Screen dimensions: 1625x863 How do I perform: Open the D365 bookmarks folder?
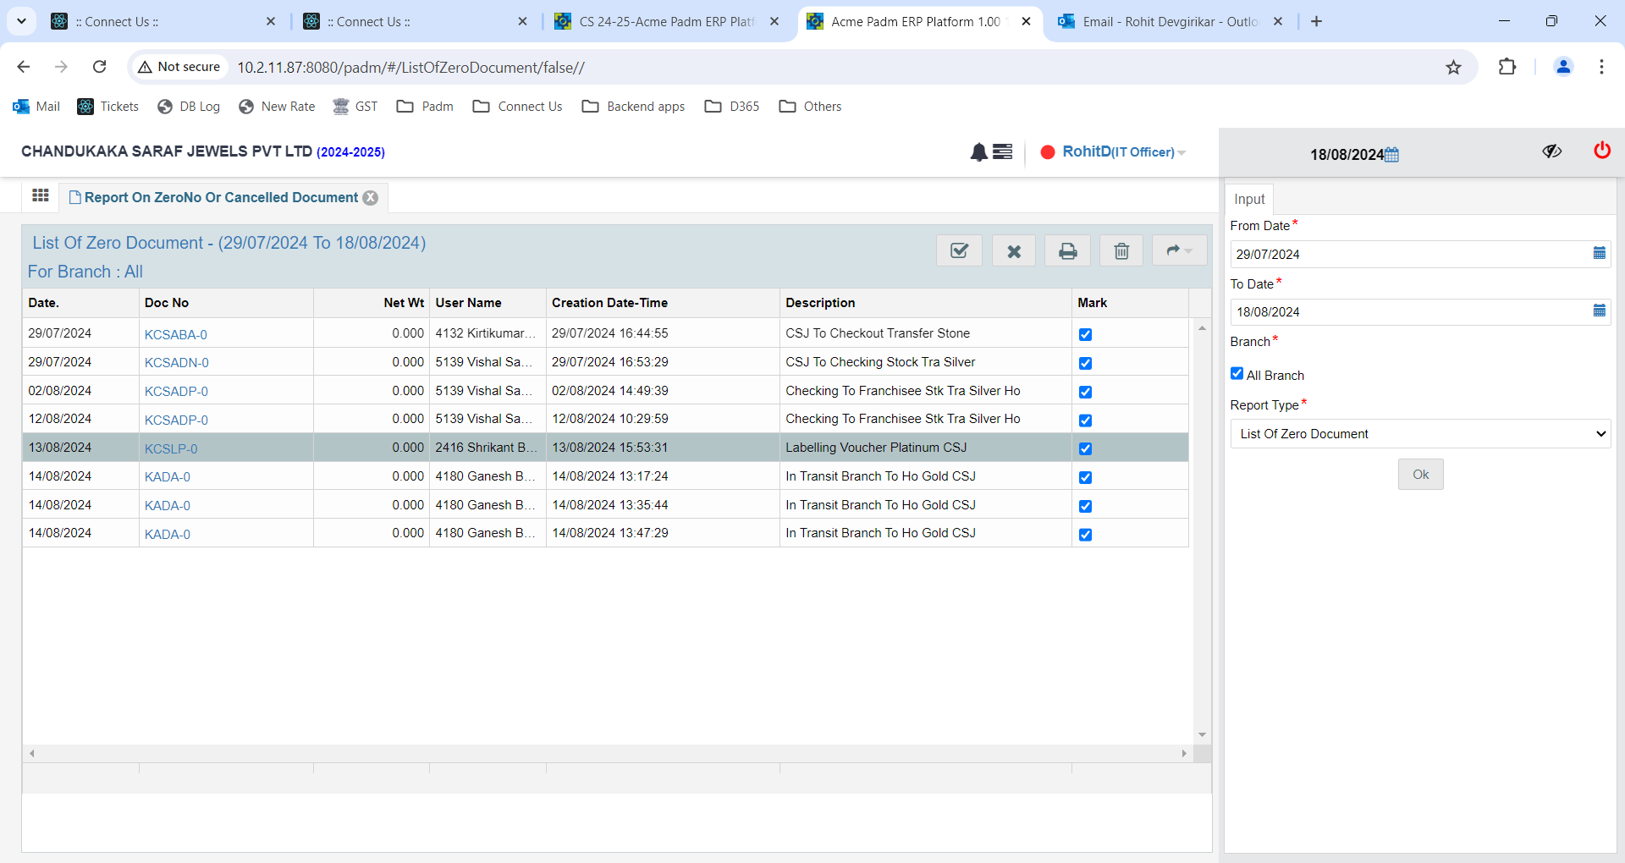(x=732, y=107)
